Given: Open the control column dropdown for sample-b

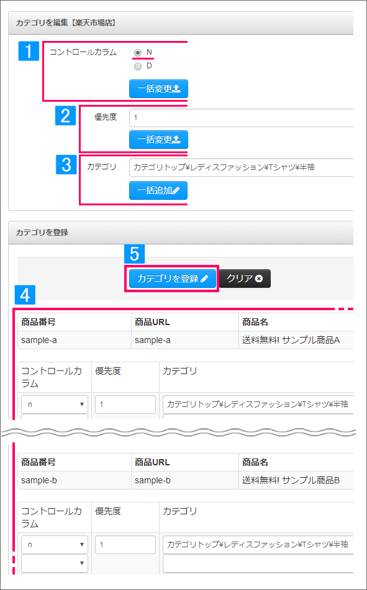Looking at the screenshot, I should click(55, 545).
